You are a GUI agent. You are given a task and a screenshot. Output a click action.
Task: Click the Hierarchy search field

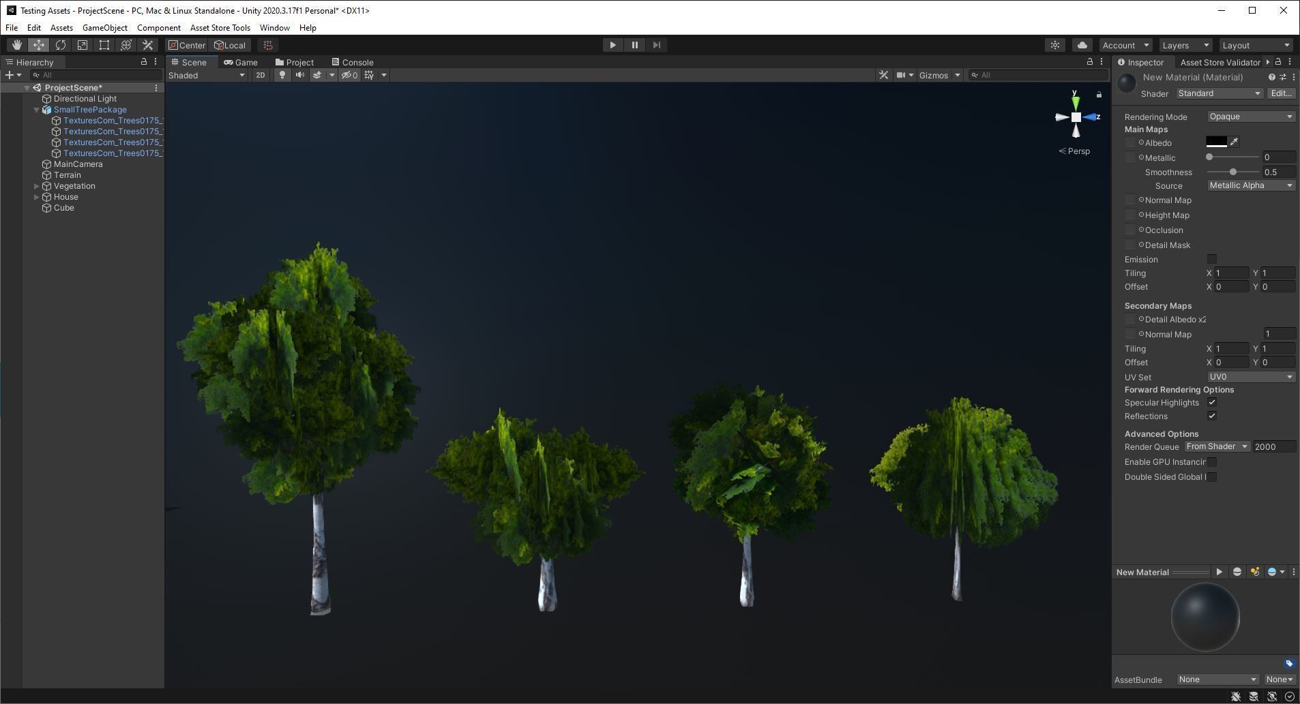[95, 75]
